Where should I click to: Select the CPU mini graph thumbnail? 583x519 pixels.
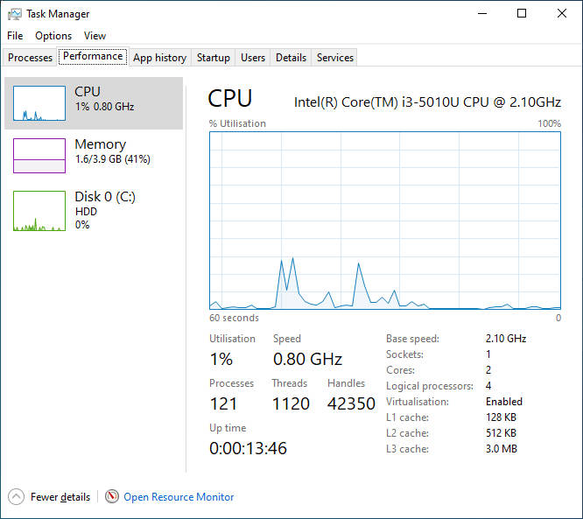39,103
